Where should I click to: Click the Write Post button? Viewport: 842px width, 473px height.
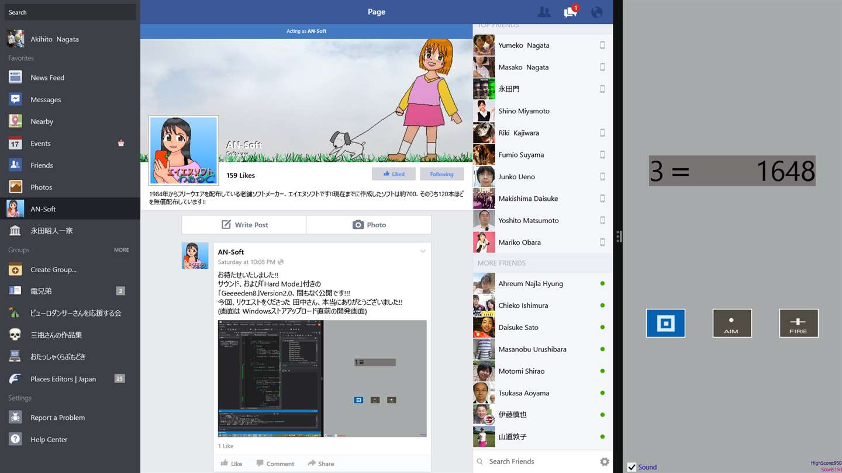[x=244, y=225]
